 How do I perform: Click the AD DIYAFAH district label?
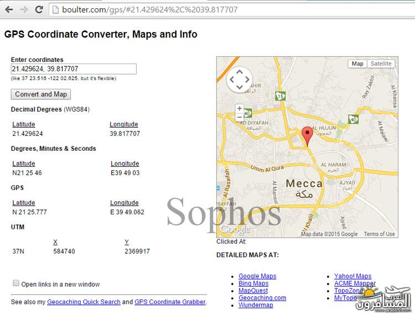254,123
